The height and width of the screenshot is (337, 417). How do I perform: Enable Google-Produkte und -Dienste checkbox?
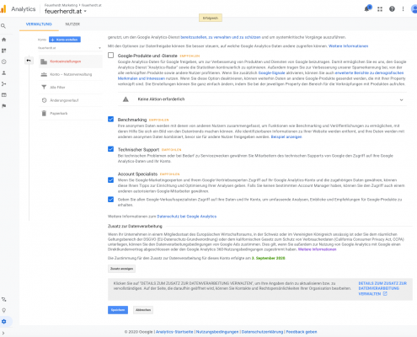(111, 56)
